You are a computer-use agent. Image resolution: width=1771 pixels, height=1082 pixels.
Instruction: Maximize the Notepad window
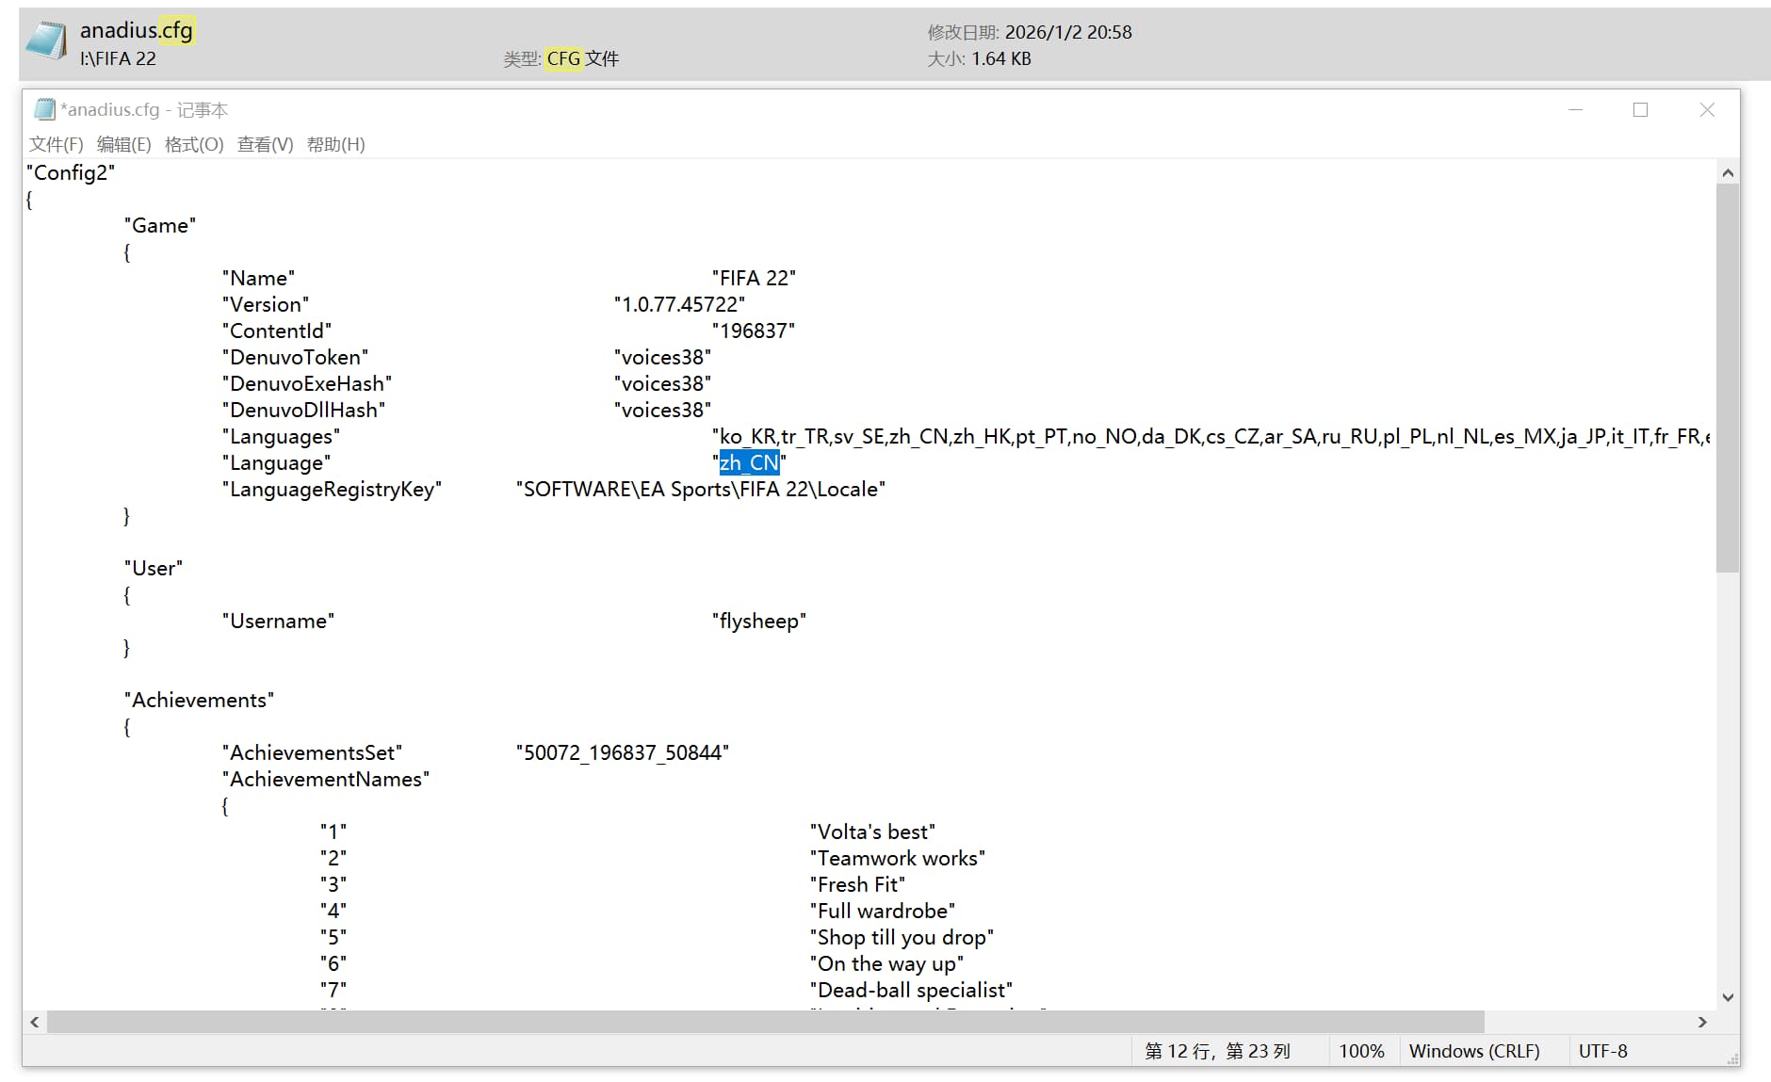pyautogui.click(x=1640, y=110)
